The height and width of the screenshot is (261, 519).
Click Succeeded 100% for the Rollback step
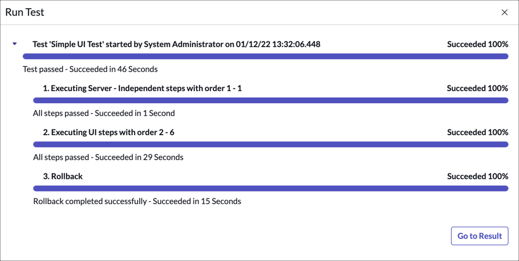(477, 176)
